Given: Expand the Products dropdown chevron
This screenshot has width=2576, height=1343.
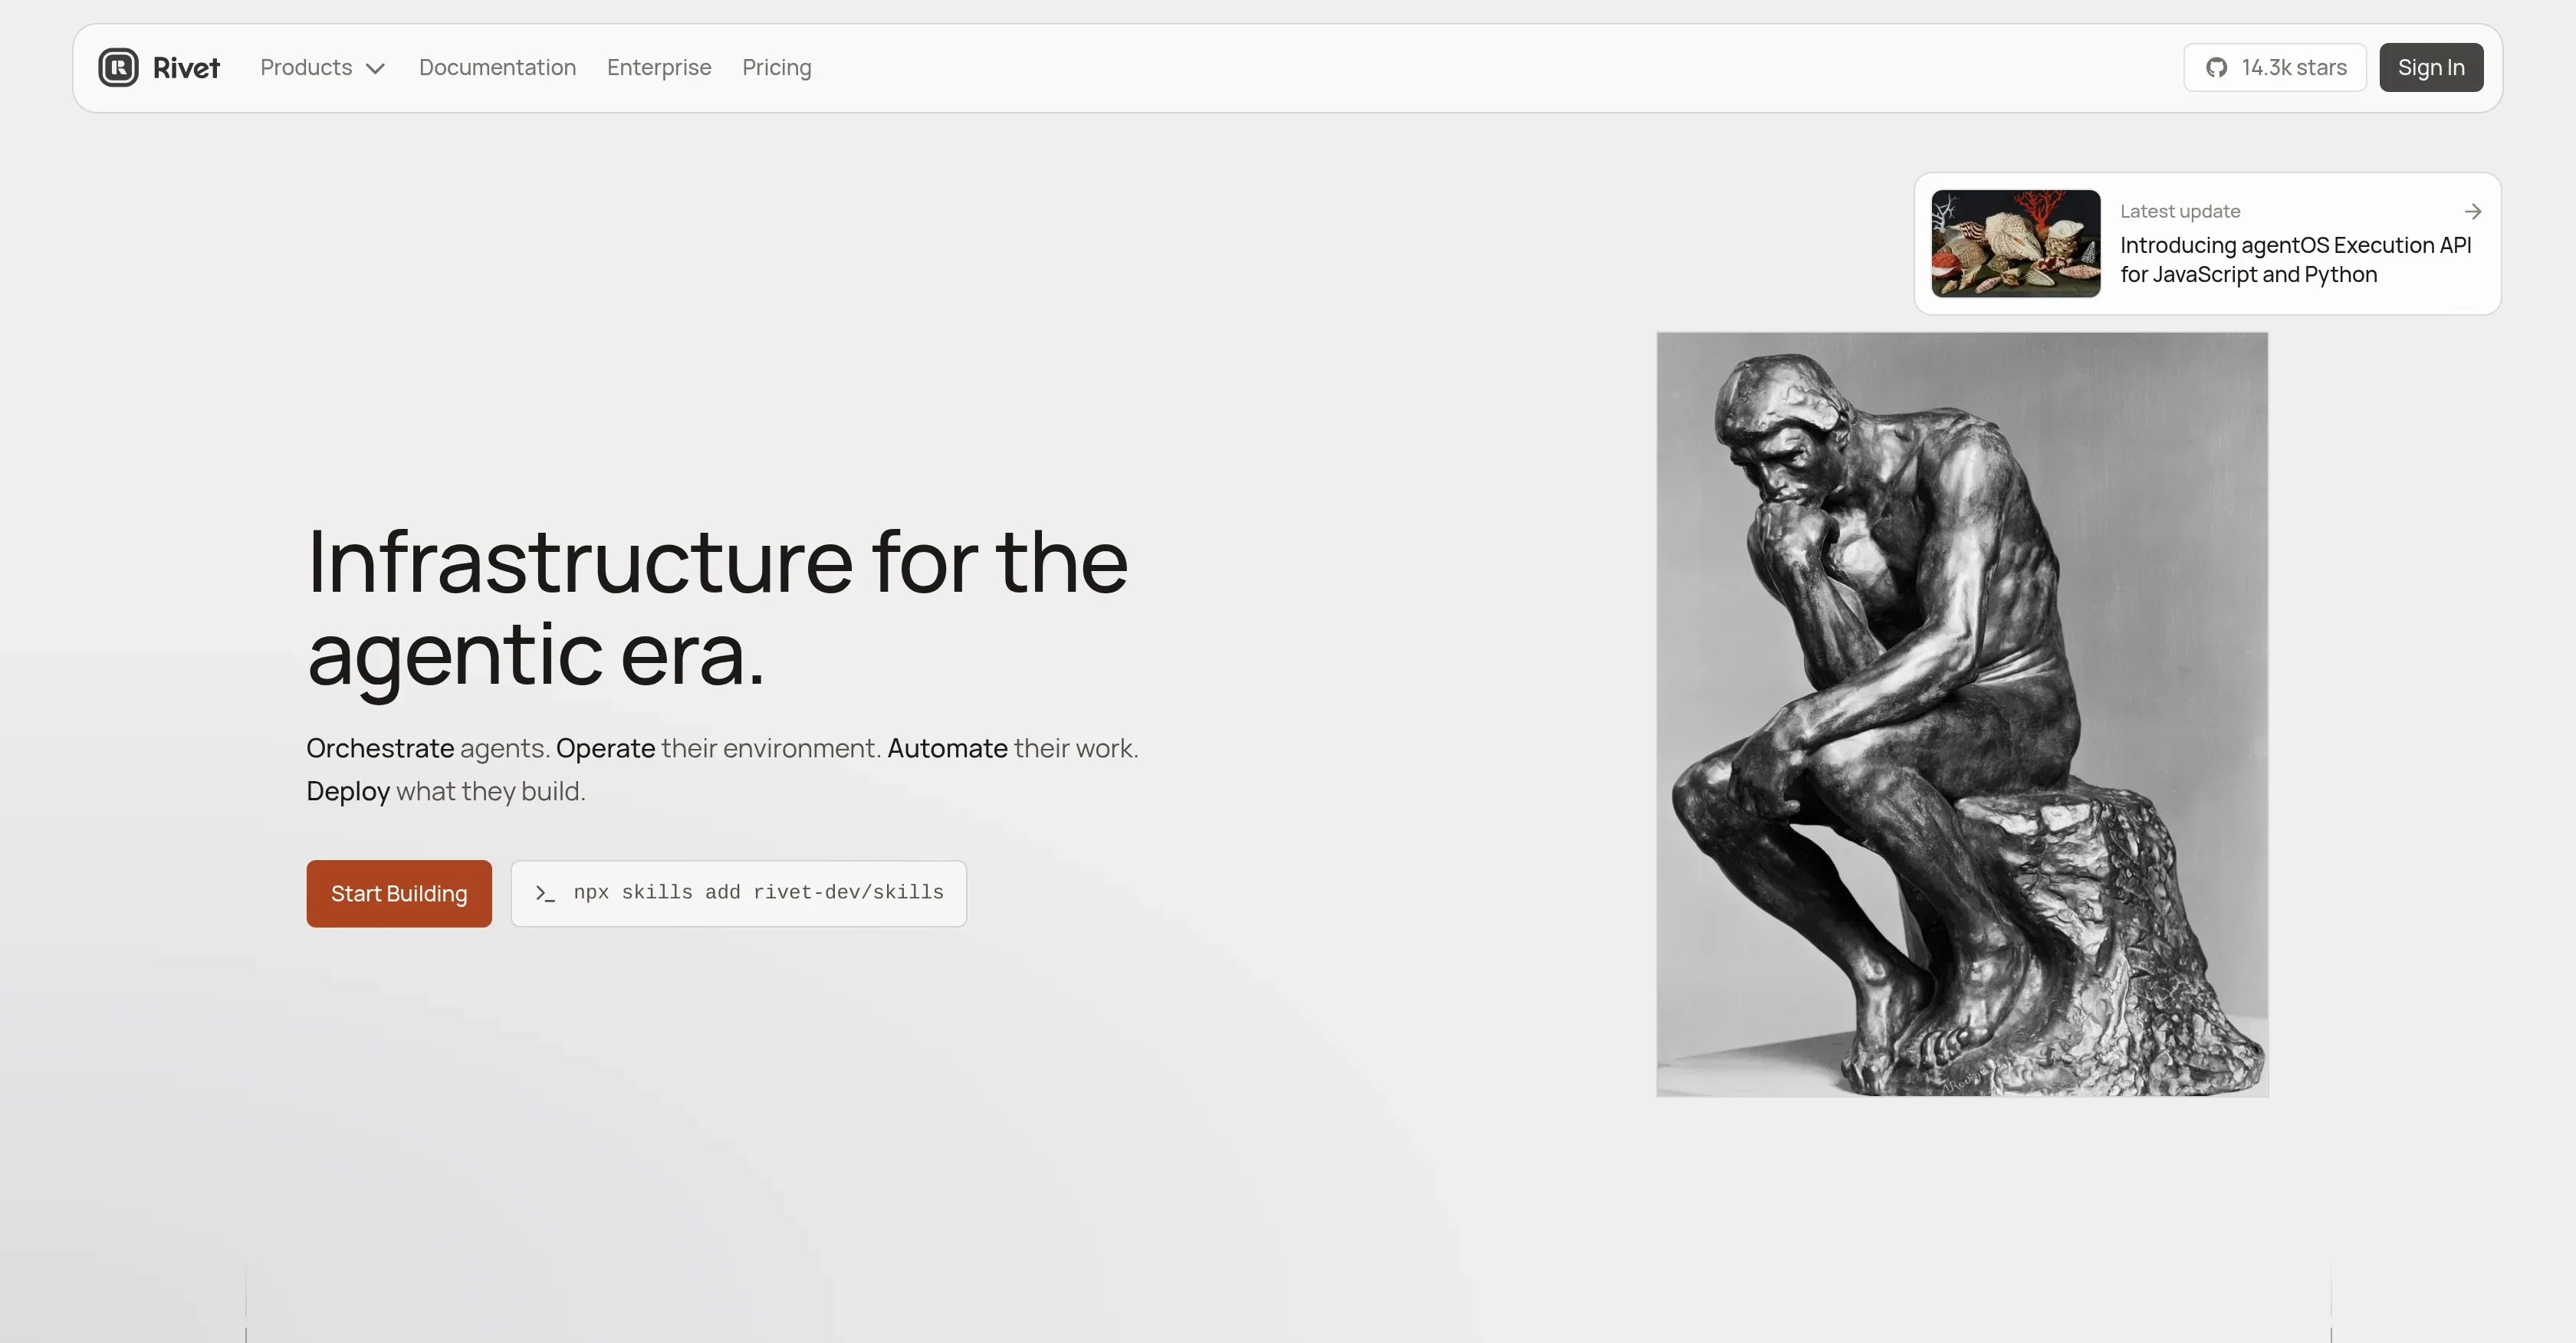Looking at the screenshot, I should coord(375,69).
